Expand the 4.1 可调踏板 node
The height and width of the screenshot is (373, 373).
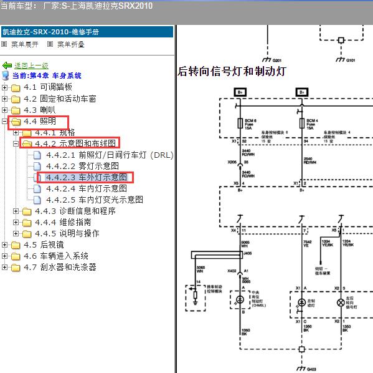click(4, 87)
